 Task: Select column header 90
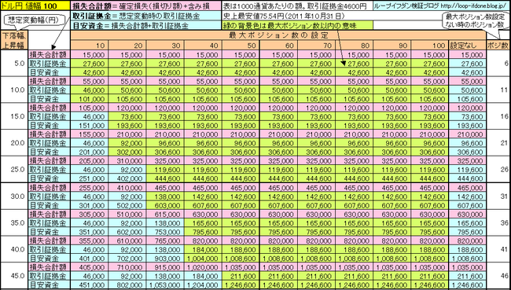tap(392, 46)
